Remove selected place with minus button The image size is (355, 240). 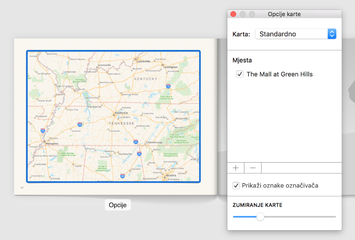point(253,168)
